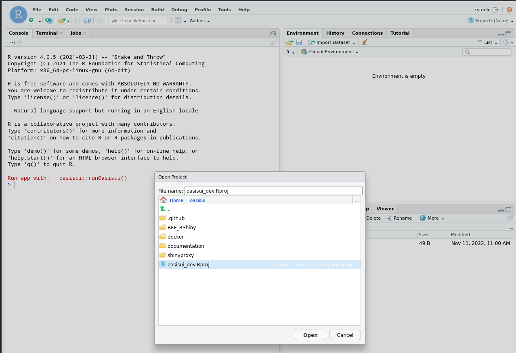This screenshot has height=353, width=516.
Task: Click the File name input field
Action: coord(273,191)
